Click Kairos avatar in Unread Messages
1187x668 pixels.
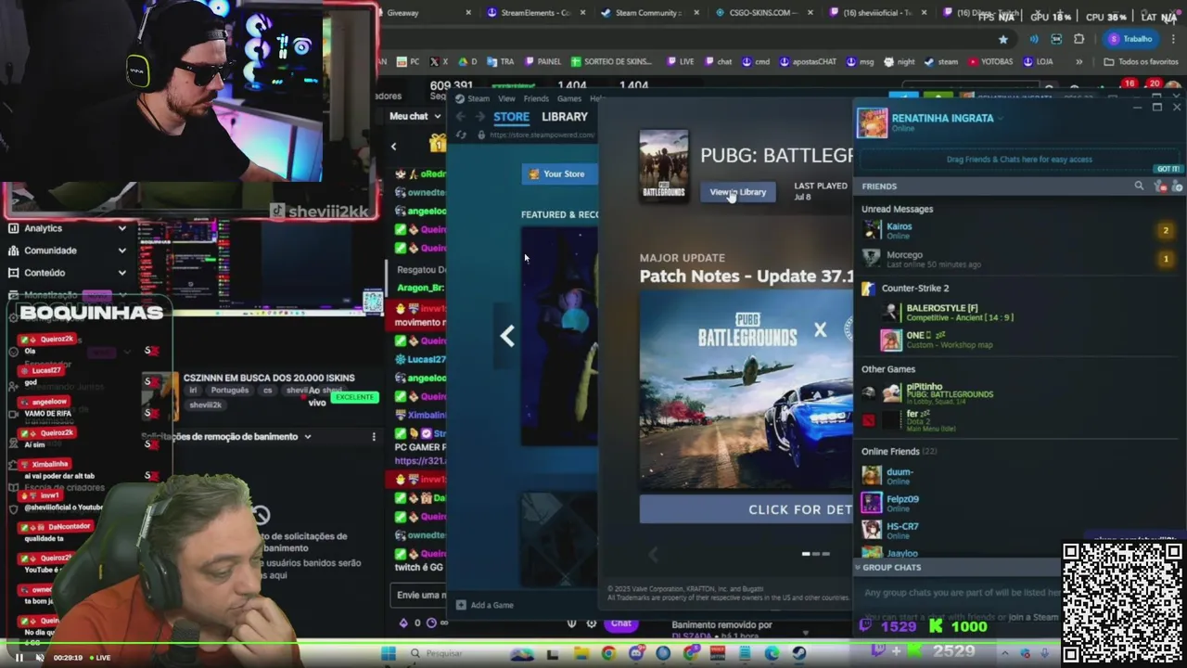pyautogui.click(x=872, y=230)
